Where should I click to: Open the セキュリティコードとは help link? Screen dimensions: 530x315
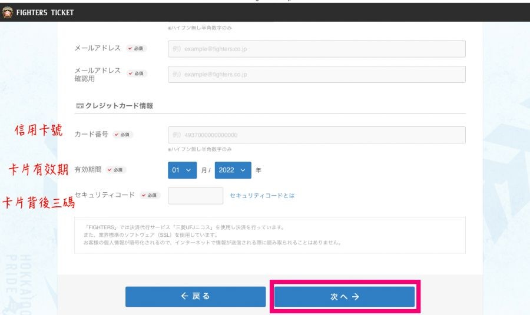262,195
